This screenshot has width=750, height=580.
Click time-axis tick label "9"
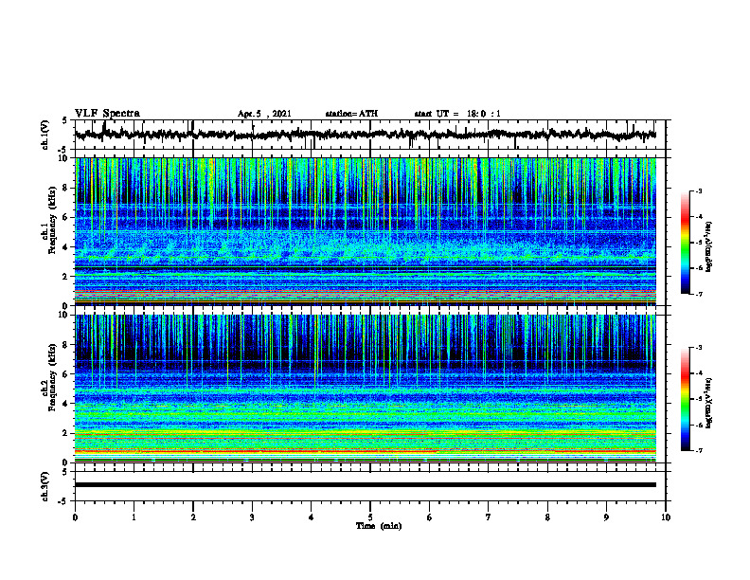(x=606, y=517)
